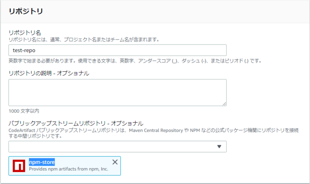Click the repository name field containing test-repo

click(117, 50)
